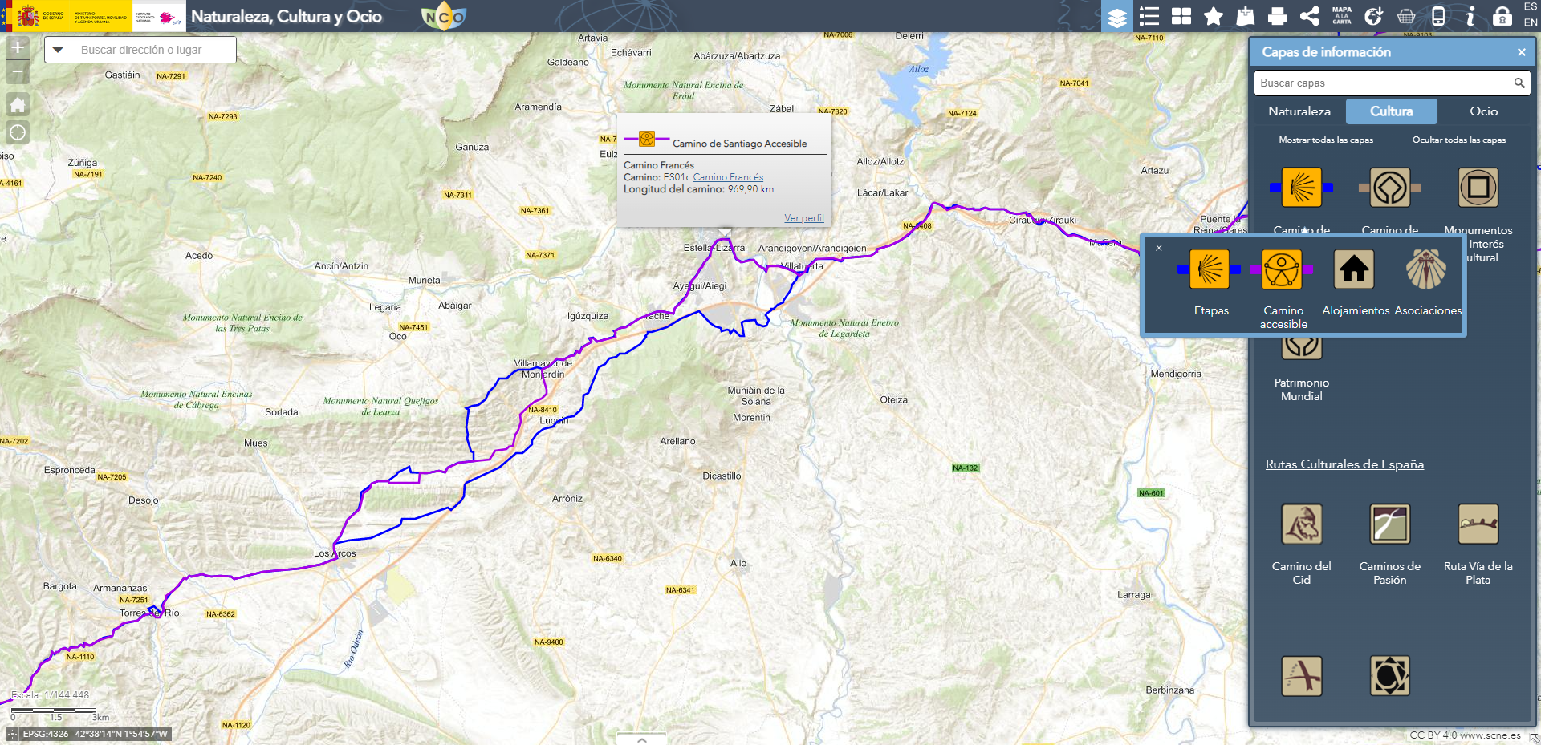The height and width of the screenshot is (745, 1541).
Task: Toggle Caminos de Pasión layer
Action: pyautogui.click(x=1390, y=524)
